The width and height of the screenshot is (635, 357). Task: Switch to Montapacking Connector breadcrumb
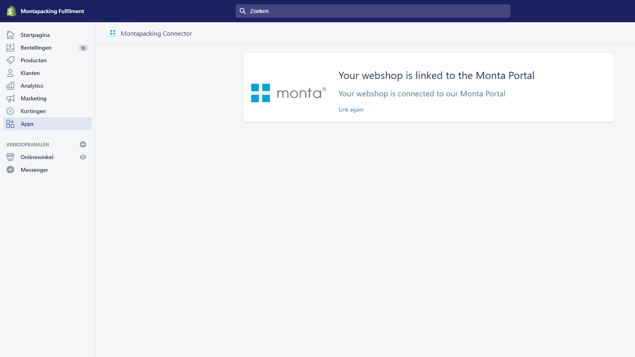[x=156, y=33]
